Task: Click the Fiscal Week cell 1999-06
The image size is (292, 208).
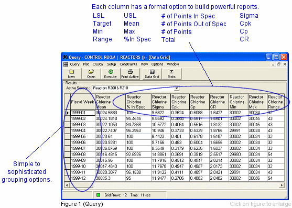Action: tap(83, 143)
